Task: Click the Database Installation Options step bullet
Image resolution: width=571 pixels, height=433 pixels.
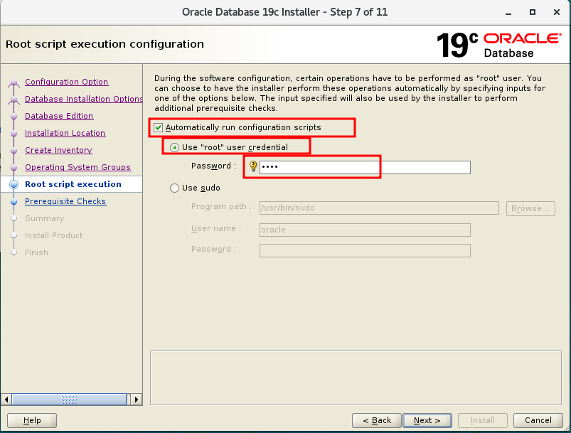Action: (14, 100)
